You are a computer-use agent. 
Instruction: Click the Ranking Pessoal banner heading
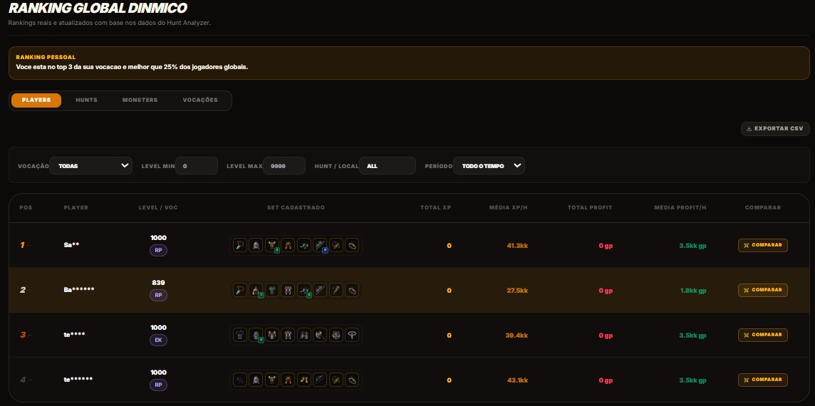click(x=46, y=57)
